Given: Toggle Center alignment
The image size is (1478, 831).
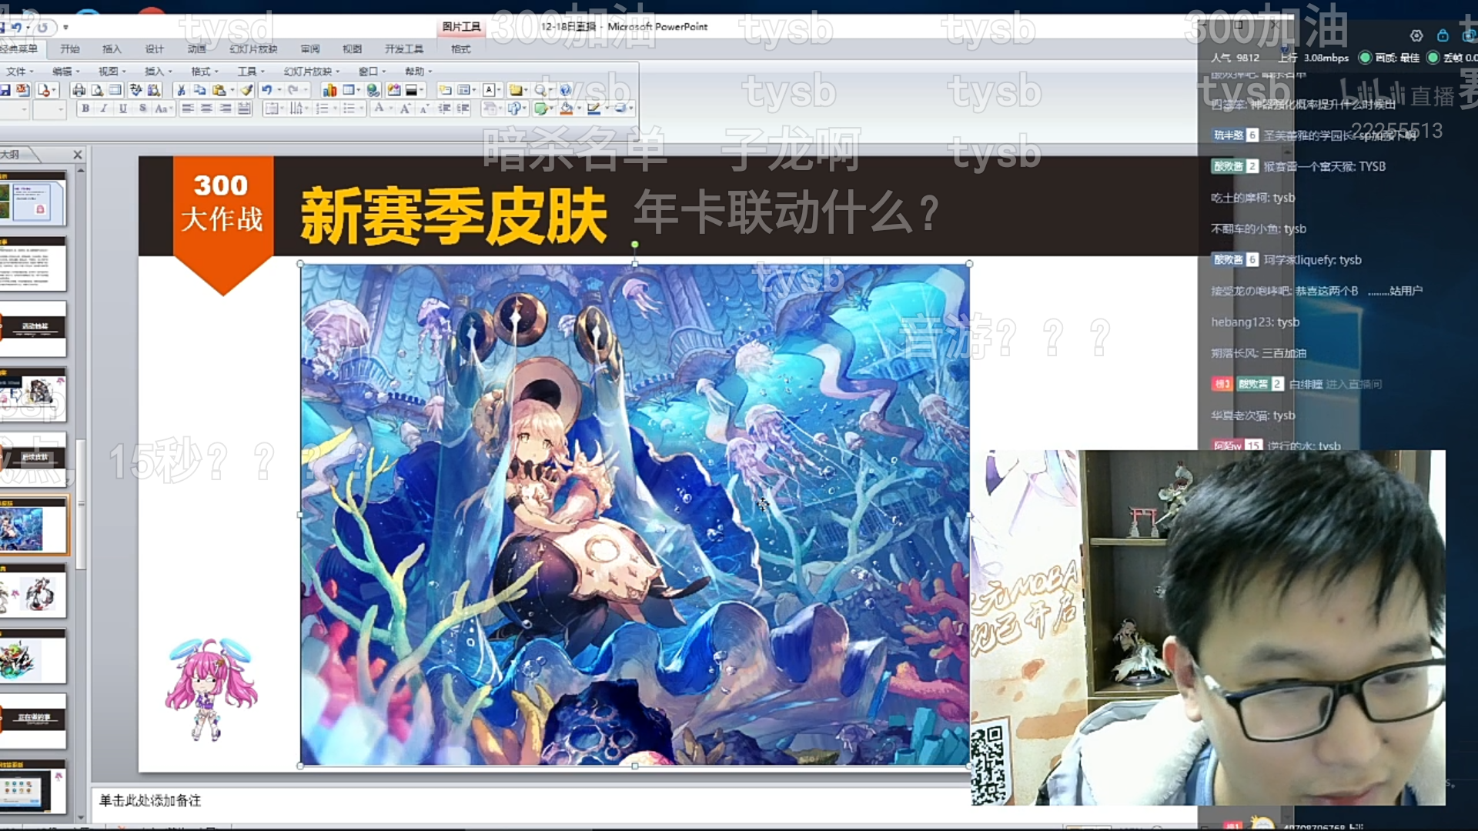Looking at the screenshot, I should tap(206, 108).
